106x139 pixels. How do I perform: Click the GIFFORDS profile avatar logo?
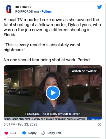click(x=9, y=9)
